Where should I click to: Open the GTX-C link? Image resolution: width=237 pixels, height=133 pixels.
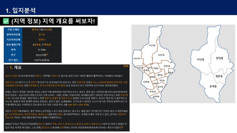(x=60, y=115)
